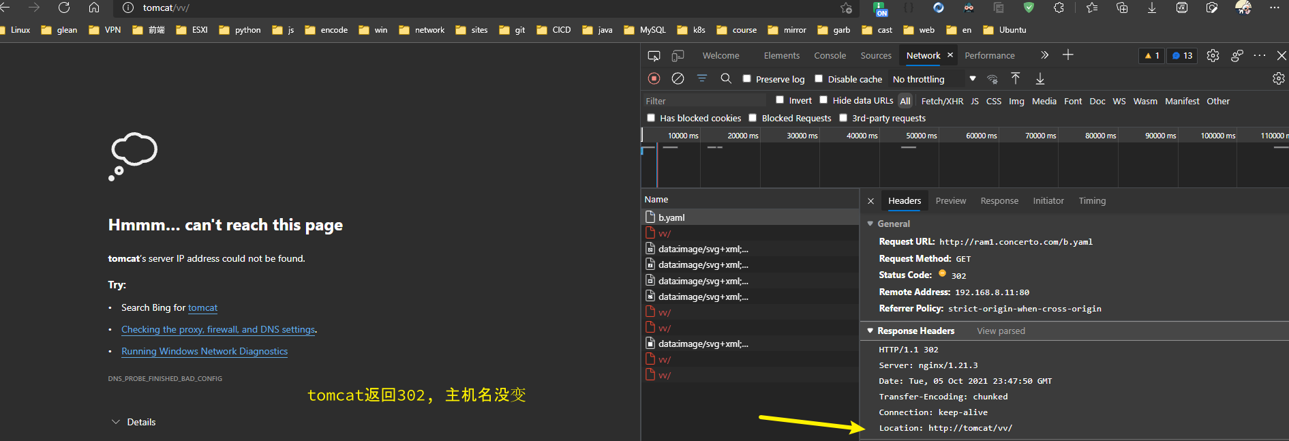Activate inspect element picker
Viewport: 1289px width, 441px height.
[x=654, y=55]
